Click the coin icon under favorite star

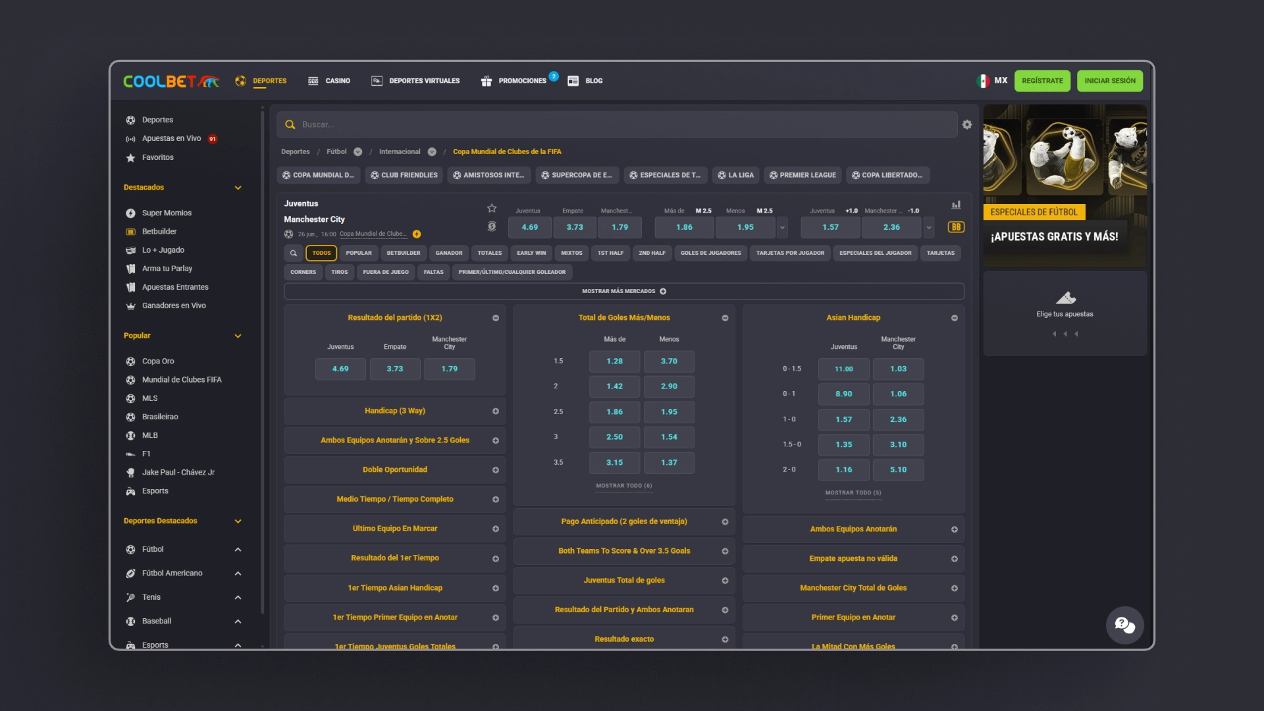[492, 226]
